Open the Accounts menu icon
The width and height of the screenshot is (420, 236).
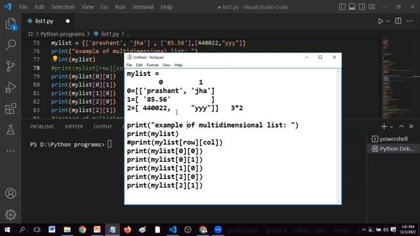(10, 193)
